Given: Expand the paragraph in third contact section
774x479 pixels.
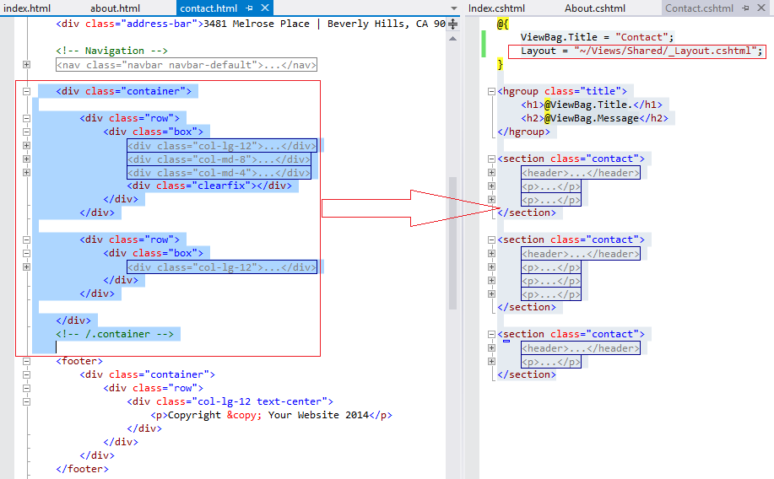Looking at the screenshot, I should 491,361.
